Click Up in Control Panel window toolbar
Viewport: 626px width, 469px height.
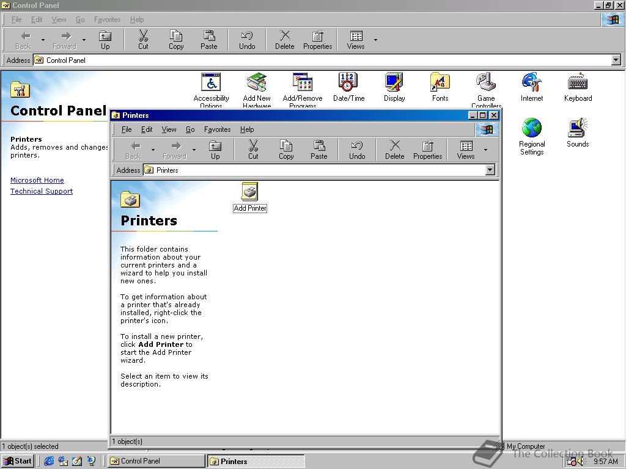pos(105,40)
